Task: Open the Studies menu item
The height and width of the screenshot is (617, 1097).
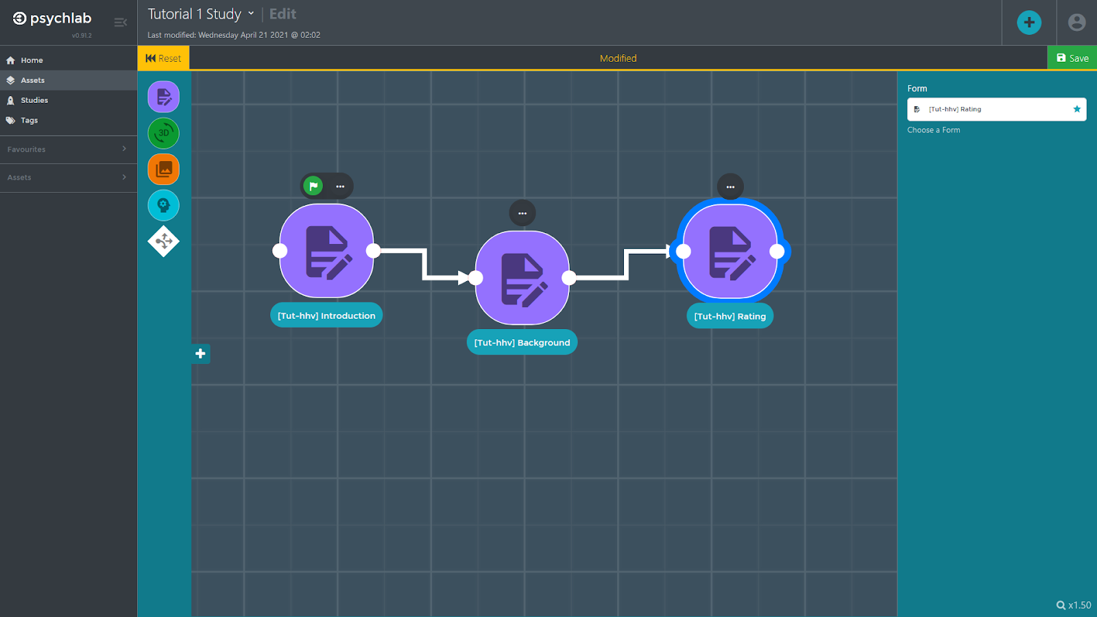Action: pos(34,99)
